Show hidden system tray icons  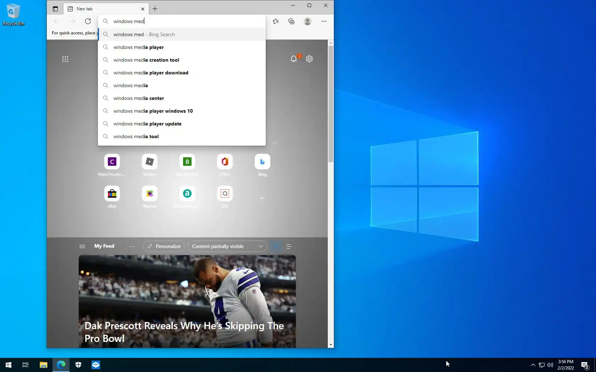point(533,365)
